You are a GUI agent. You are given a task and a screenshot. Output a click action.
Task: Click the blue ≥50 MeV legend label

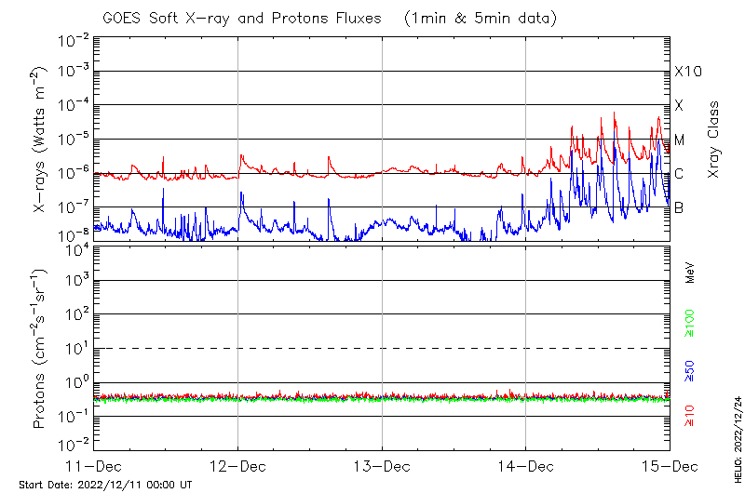pyautogui.click(x=690, y=369)
